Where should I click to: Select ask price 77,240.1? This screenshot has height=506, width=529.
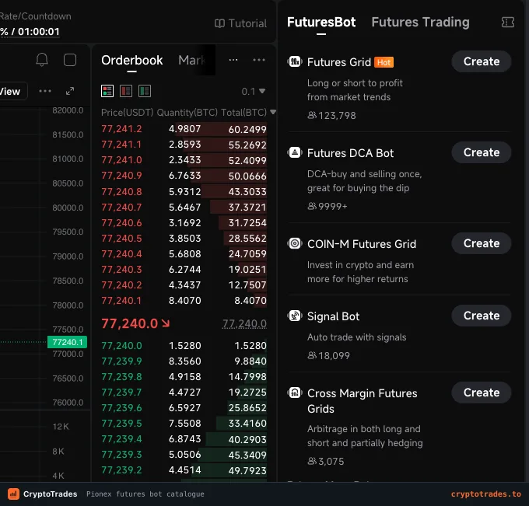(x=121, y=300)
